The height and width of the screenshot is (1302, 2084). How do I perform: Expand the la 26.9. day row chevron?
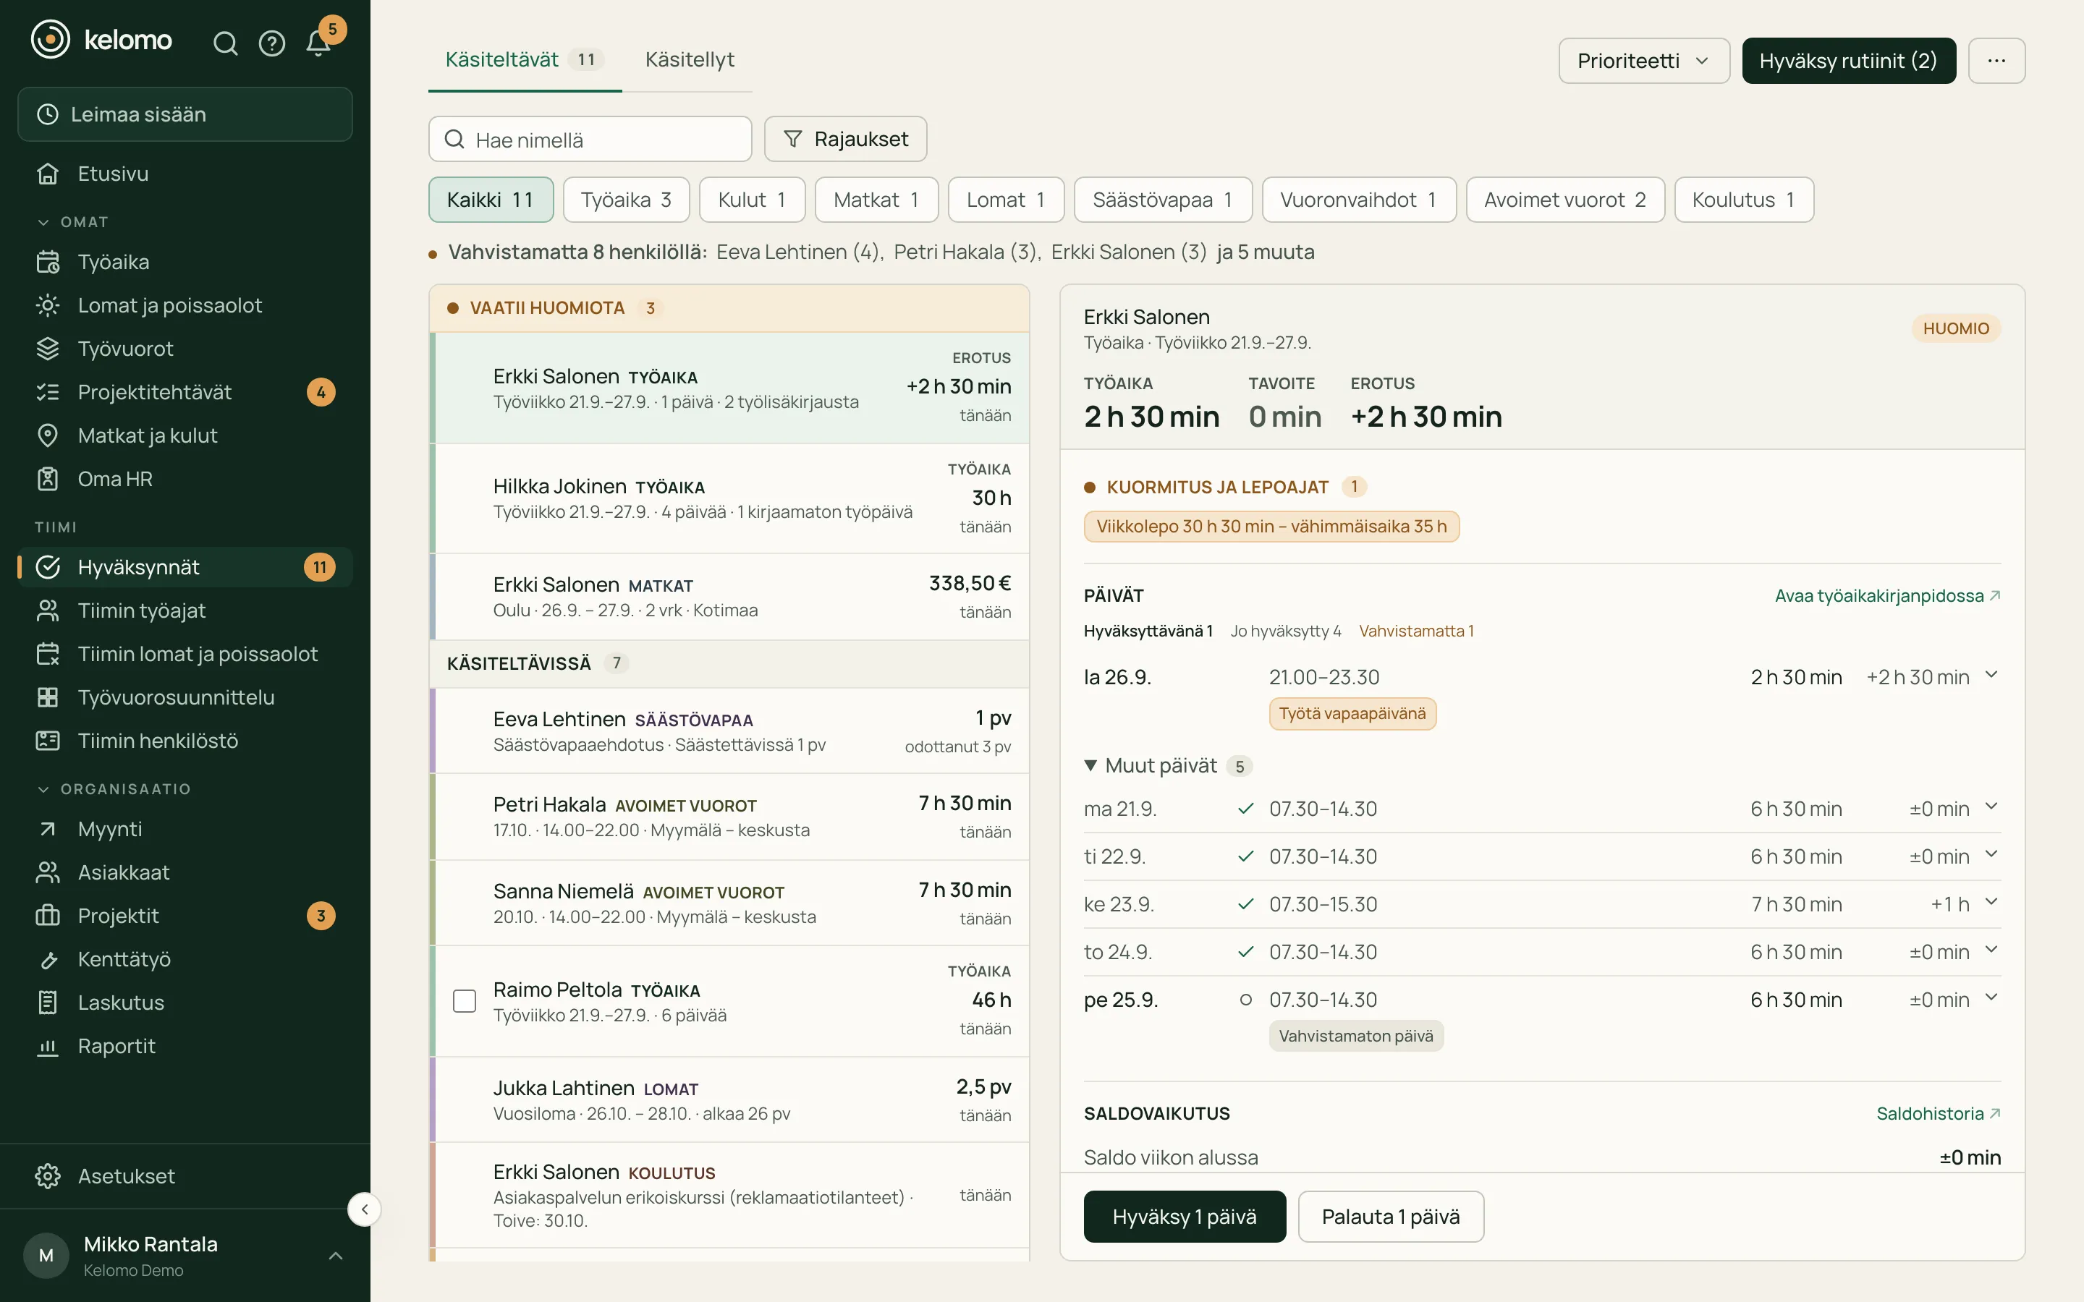pos(1991,675)
